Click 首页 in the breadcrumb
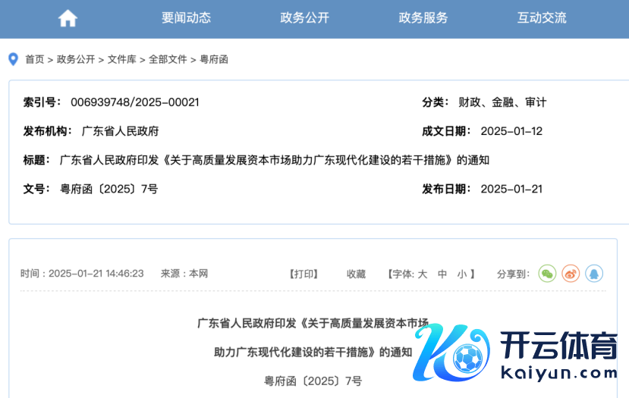The height and width of the screenshot is (398, 629). coord(34,59)
